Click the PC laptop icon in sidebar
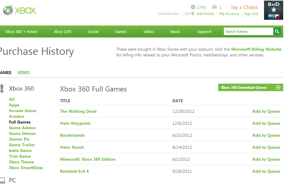 tap(2, 180)
